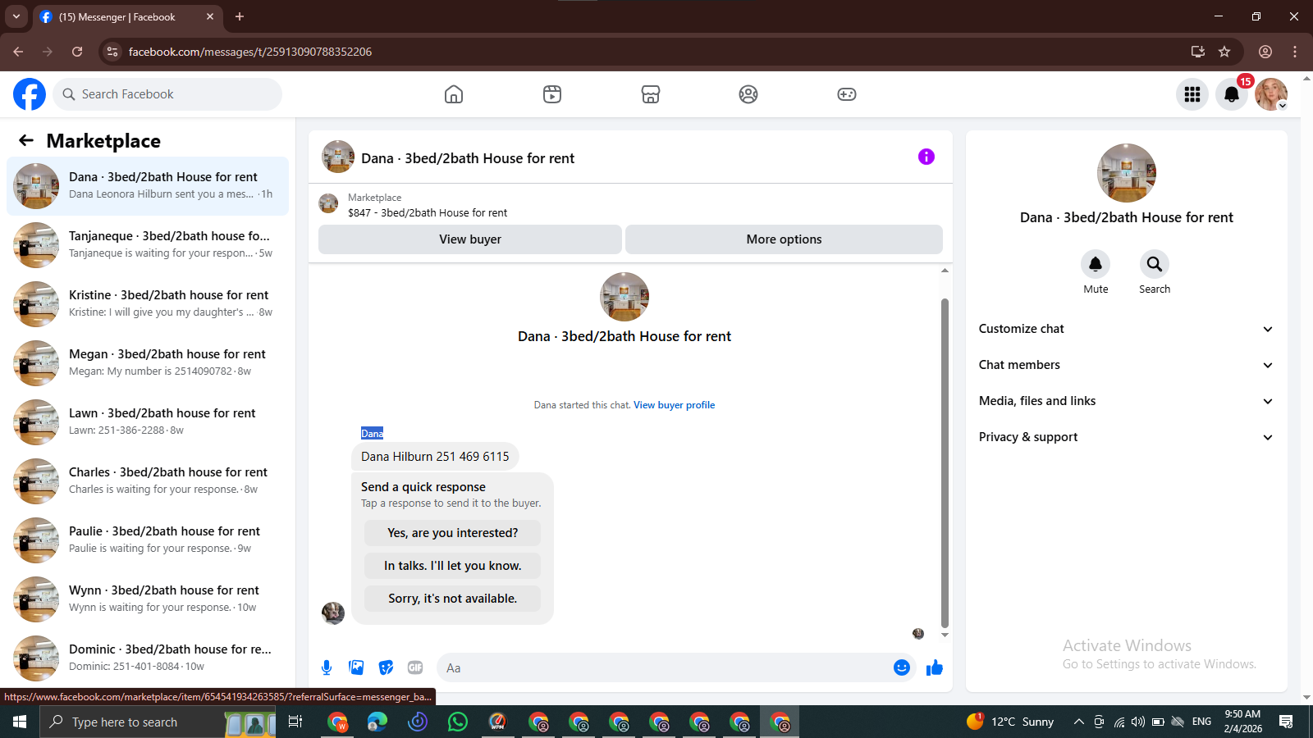
Task: Click '$847 - 3bed/2bath House for rent' text
Action: pyautogui.click(x=428, y=212)
